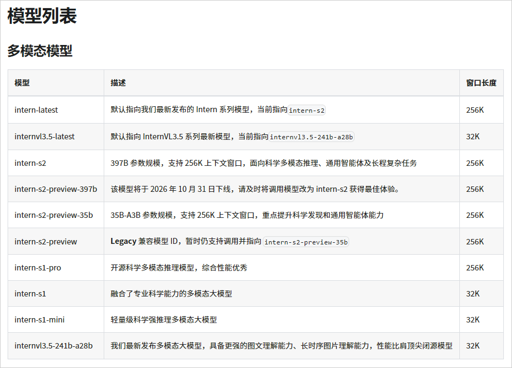Select the intern-s2-preview-397b model name cell

[x=55, y=189]
